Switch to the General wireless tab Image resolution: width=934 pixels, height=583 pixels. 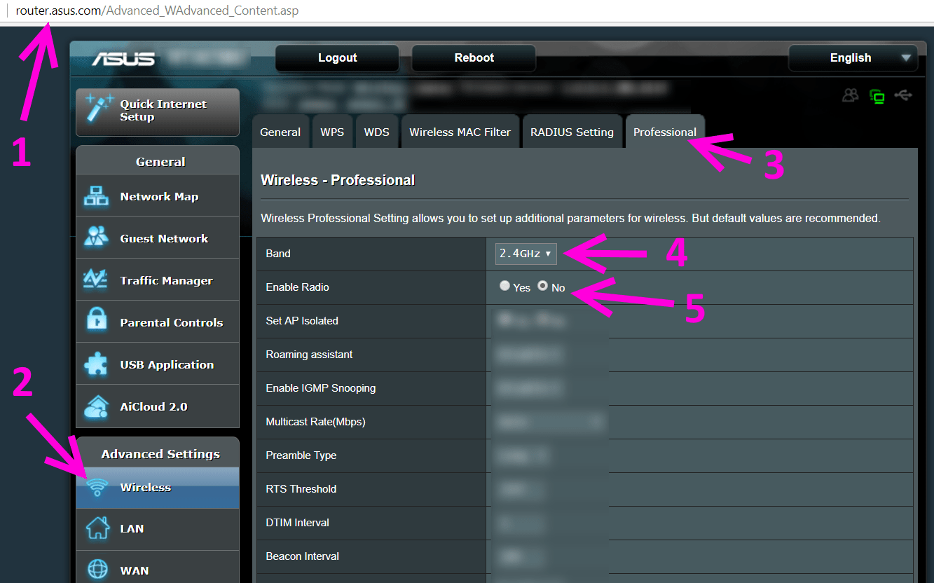[x=280, y=132]
